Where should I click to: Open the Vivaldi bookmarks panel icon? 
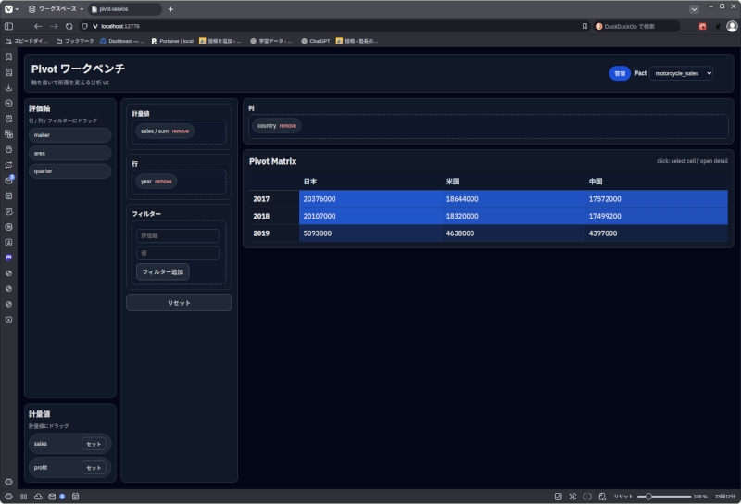click(8, 57)
